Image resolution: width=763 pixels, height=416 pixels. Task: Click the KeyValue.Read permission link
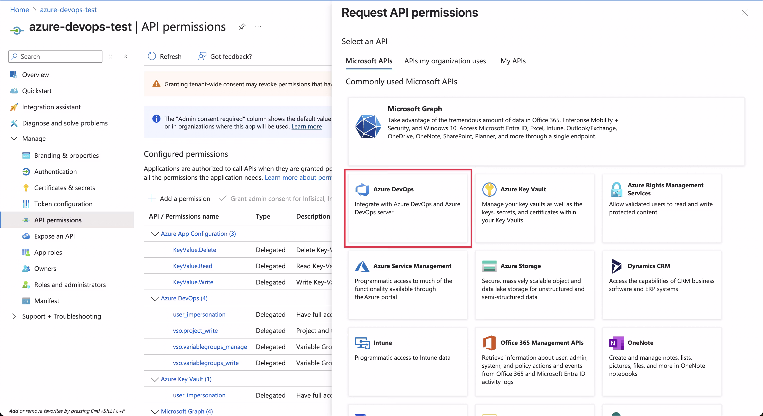click(193, 266)
